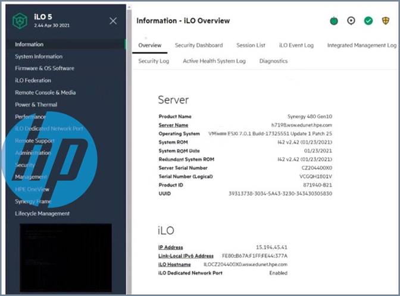Switch to Security Log tab

[154, 61]
